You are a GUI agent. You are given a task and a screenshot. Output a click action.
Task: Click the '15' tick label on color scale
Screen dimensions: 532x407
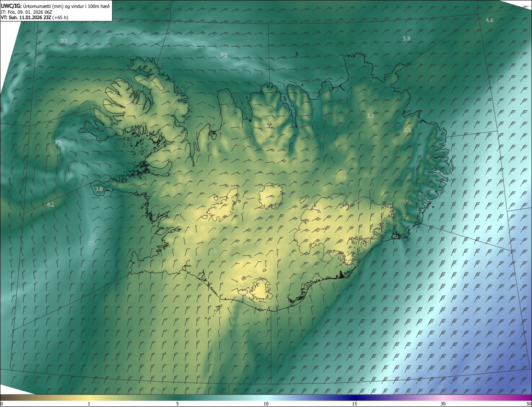(355, 404)
